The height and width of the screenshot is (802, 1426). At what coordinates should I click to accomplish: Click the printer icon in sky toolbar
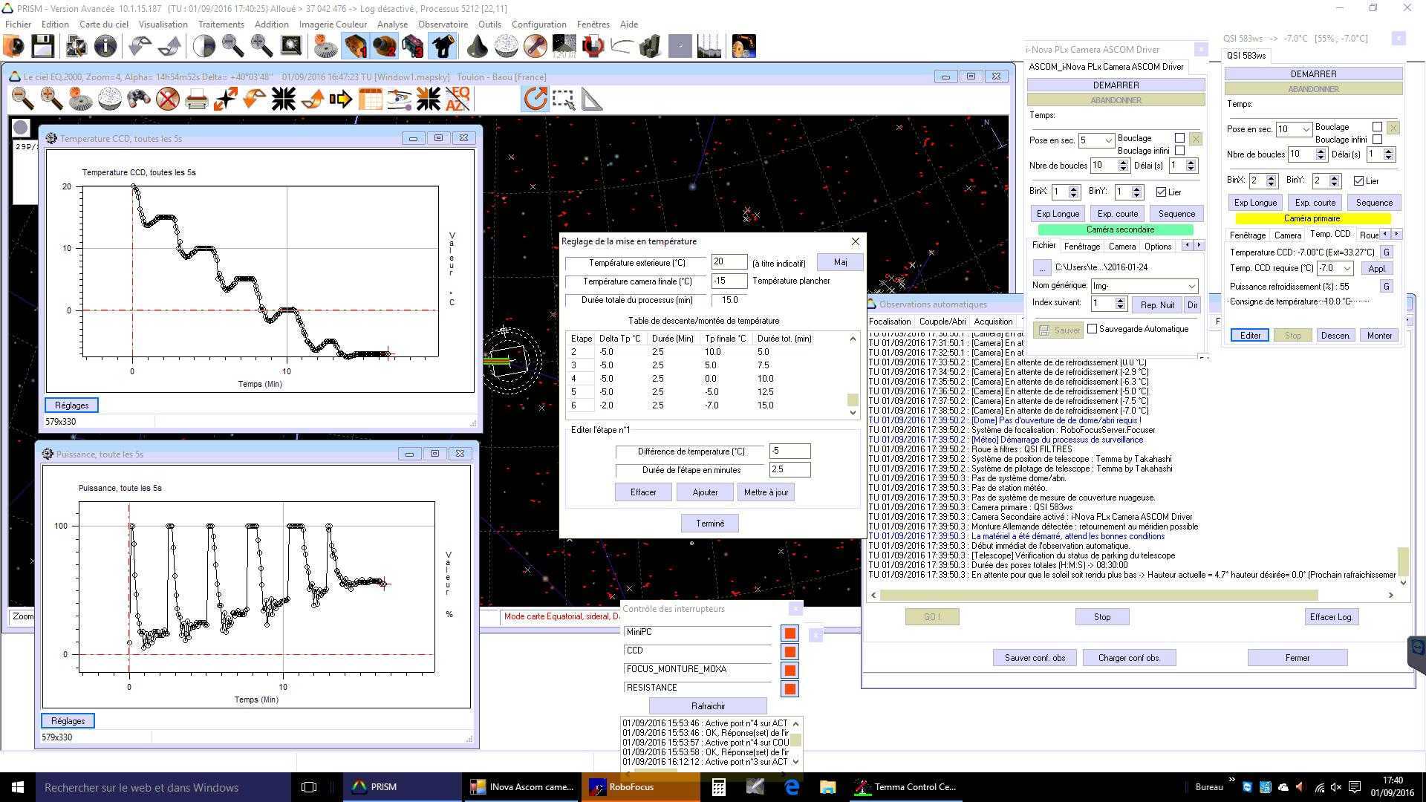click(x=196, y=99)
